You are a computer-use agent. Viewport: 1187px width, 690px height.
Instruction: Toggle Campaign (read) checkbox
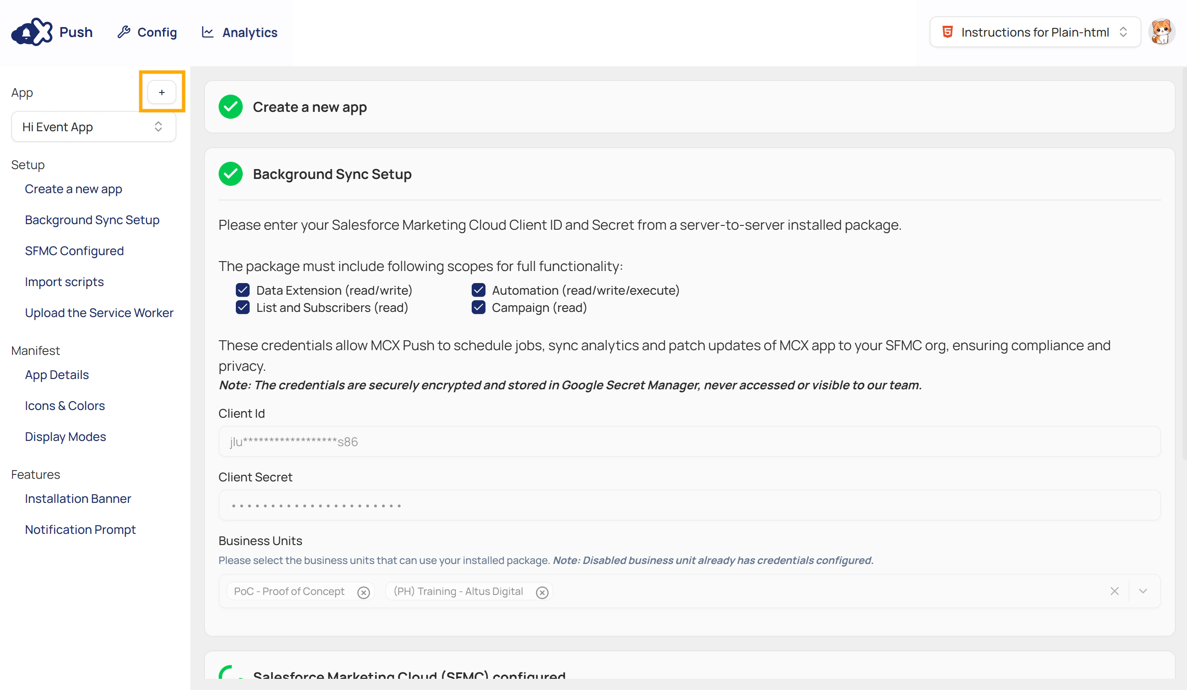click(x=479, y=307)
